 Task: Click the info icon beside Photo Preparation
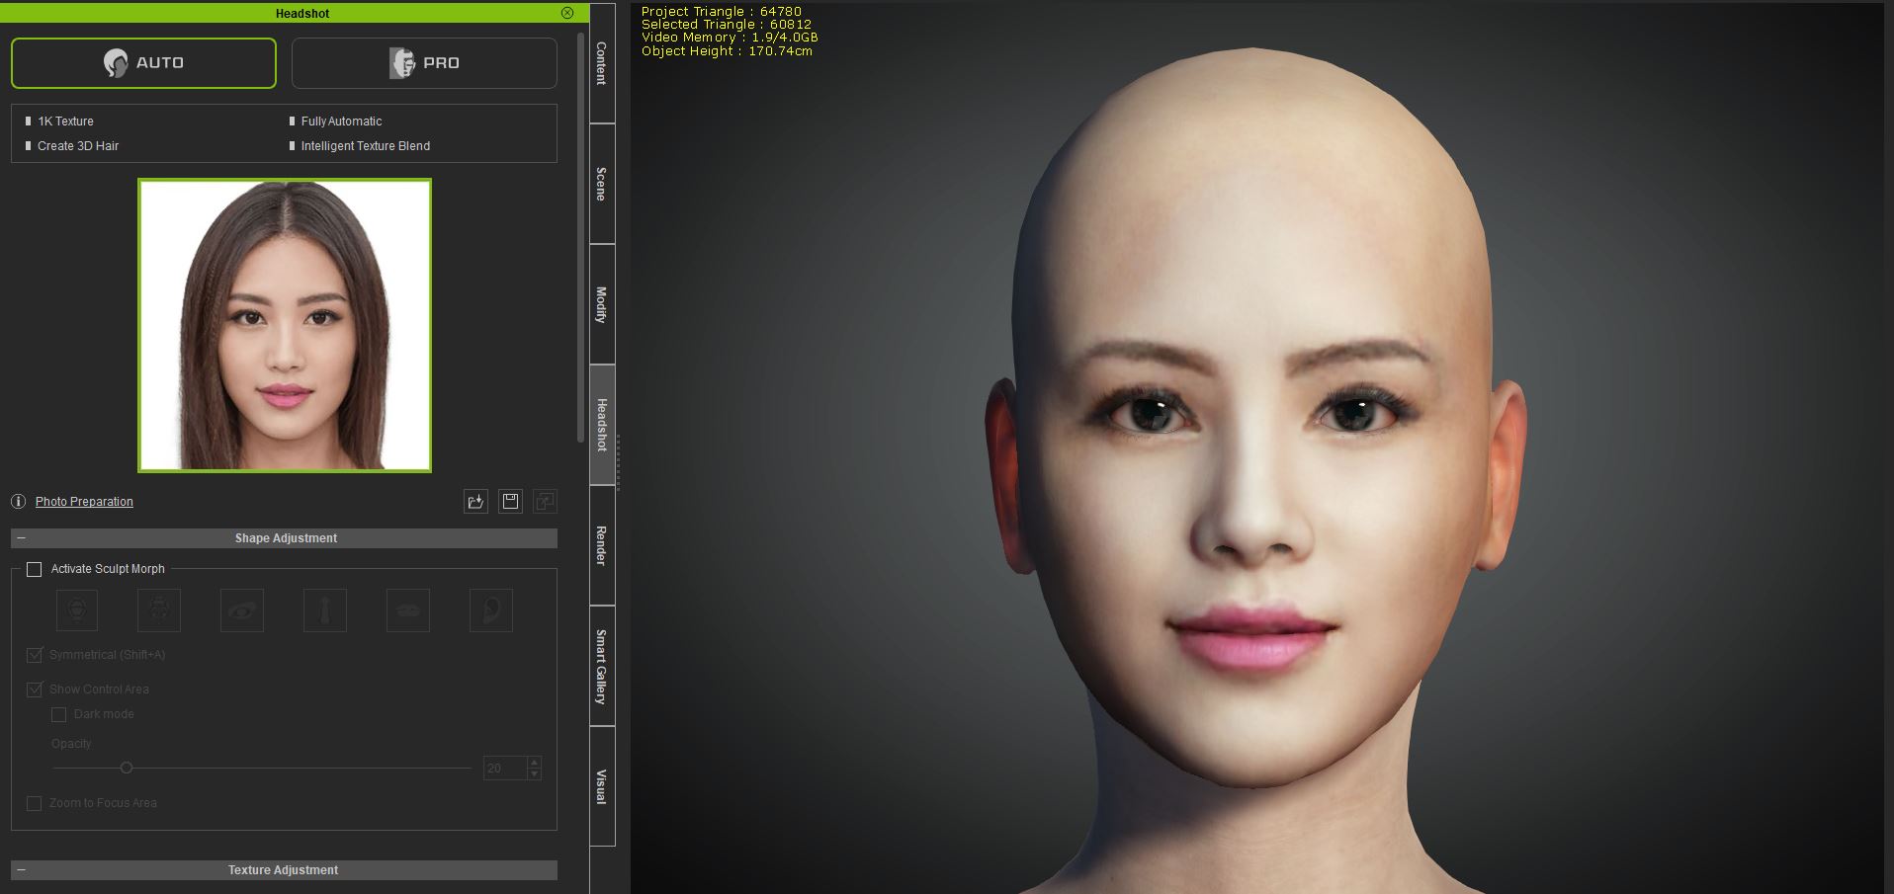pyautogui.click(x=19, y=502)
